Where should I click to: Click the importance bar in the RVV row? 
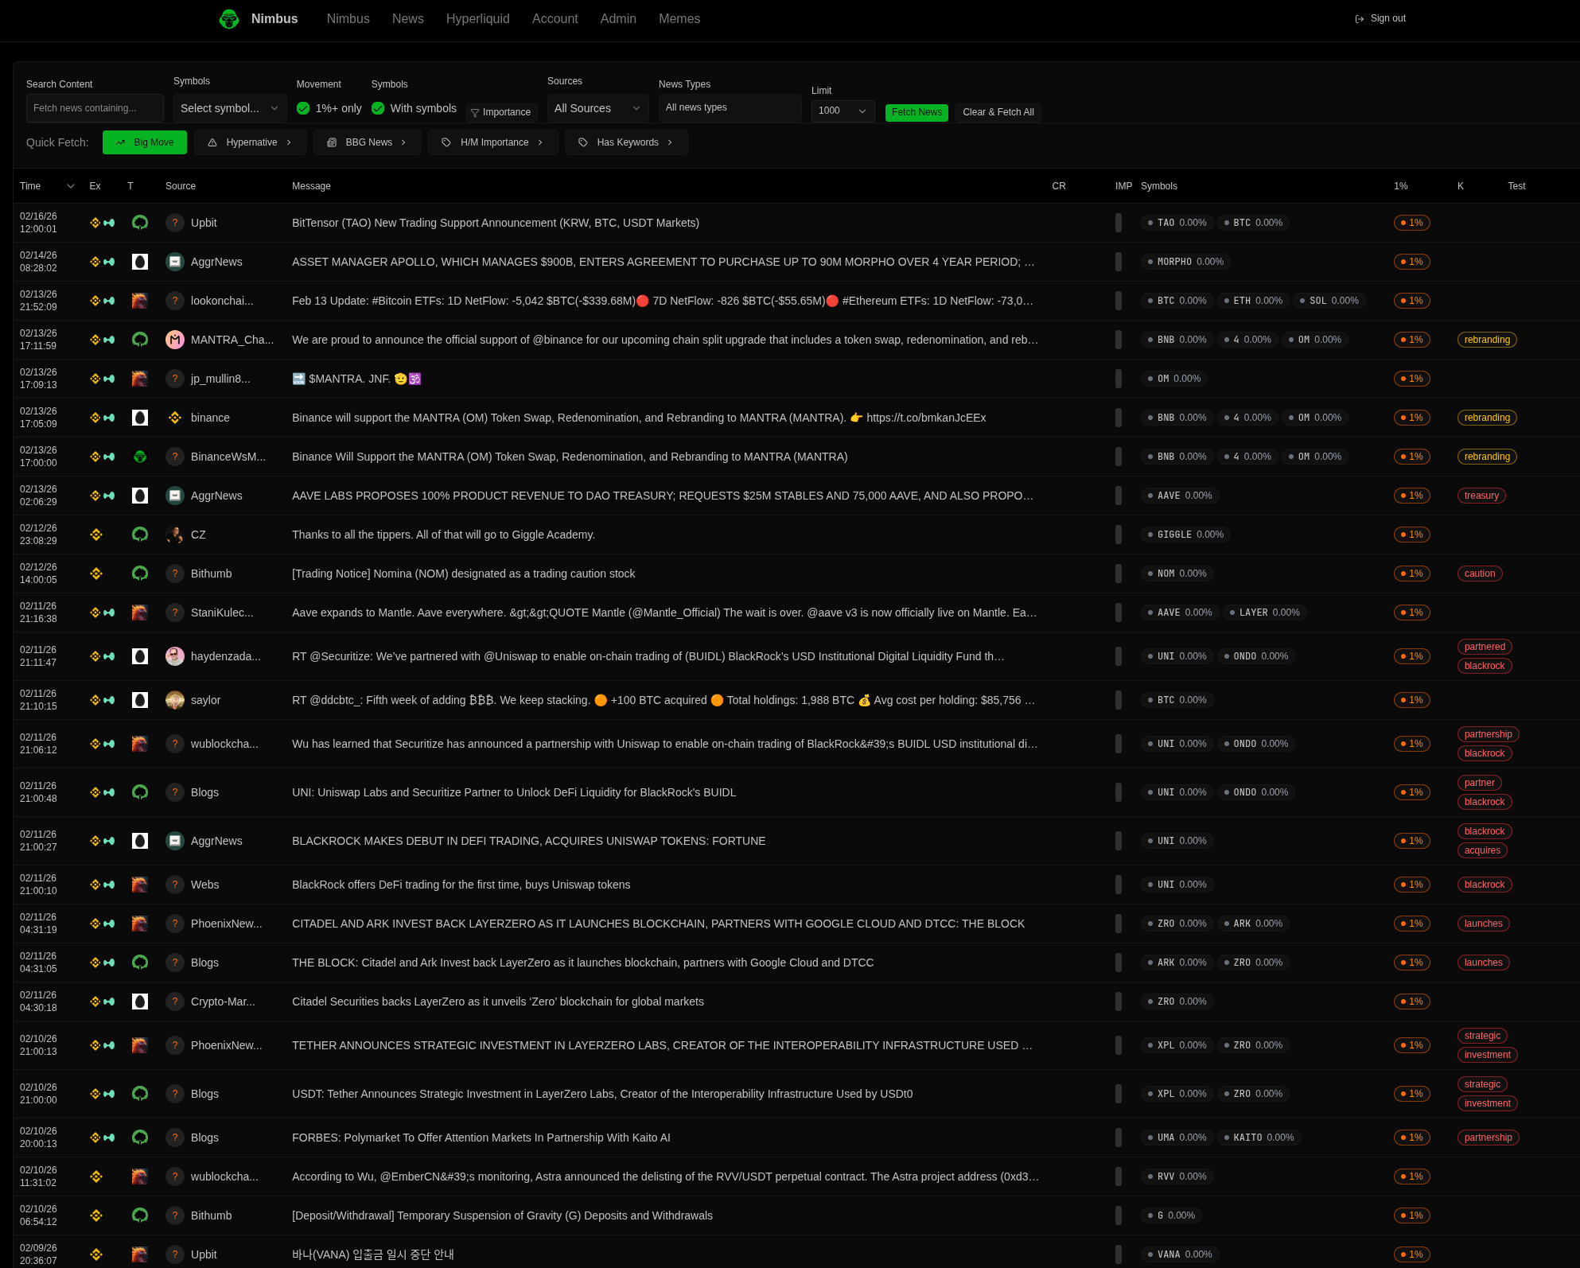click(1119, 1177)
